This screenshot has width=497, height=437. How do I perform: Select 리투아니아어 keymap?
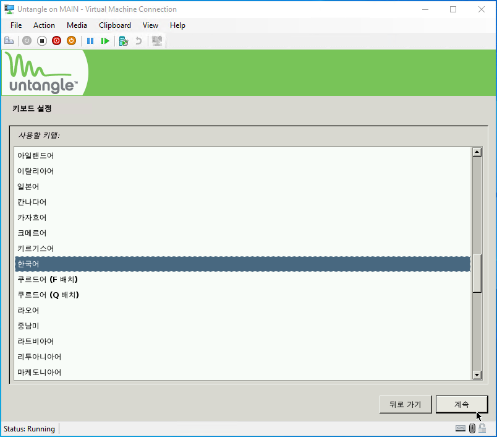point(242,357)
